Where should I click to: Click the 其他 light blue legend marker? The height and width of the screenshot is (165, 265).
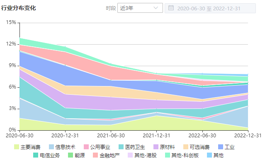coord(209,155)
